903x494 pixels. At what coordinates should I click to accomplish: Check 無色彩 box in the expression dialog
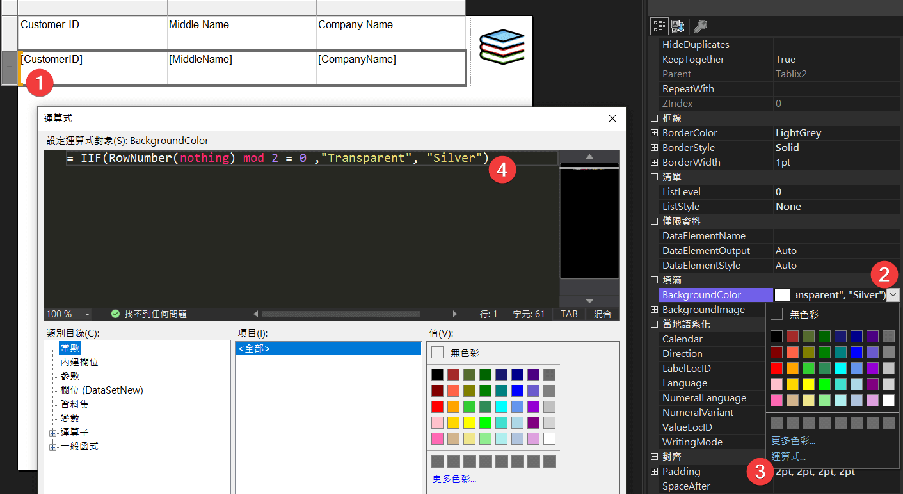[x=437, y=353]
